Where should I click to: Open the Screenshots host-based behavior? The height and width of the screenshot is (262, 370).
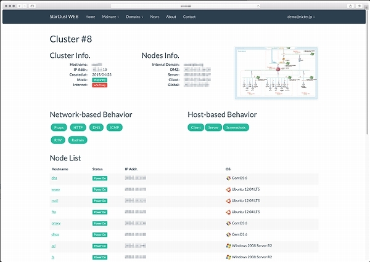click(236, 127)
